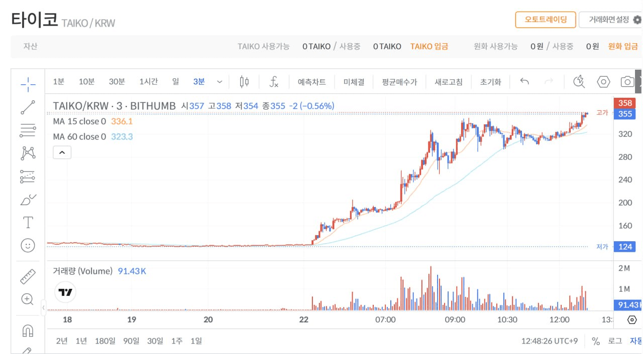The width and height of the screenshot is (643, 354).
Task: Activate the zoom in tool
Action: (28, 299)
